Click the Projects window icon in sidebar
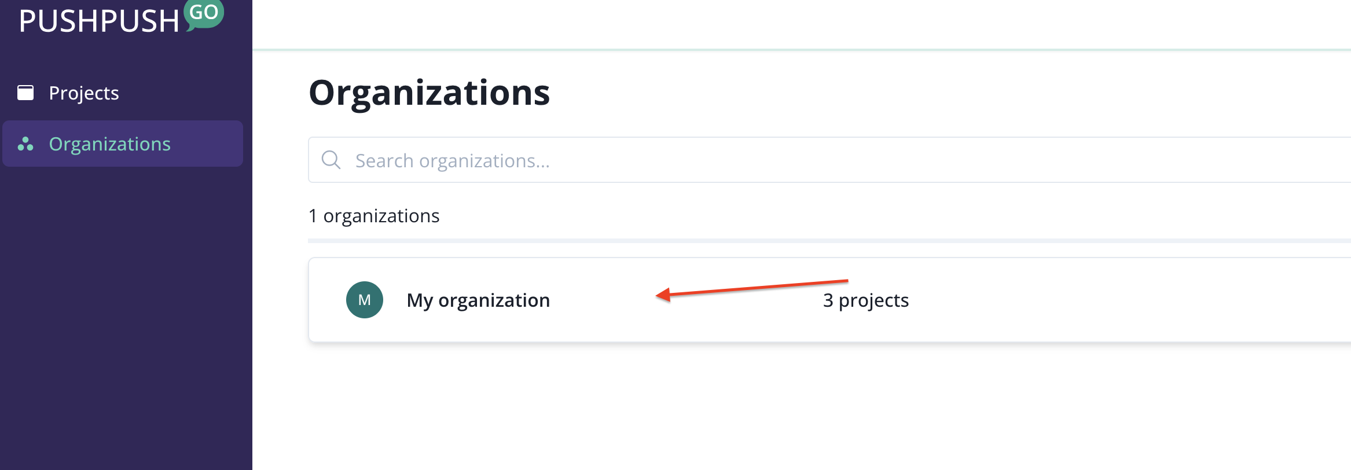This screenshot has width=1351, height=470. pyautogui.click(x=25, y=93)
